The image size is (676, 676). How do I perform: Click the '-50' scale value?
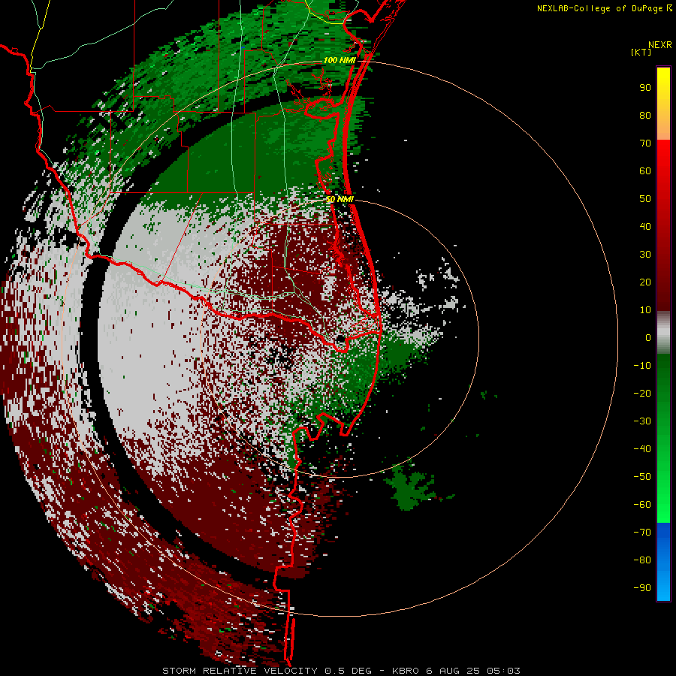click(642, 477)
